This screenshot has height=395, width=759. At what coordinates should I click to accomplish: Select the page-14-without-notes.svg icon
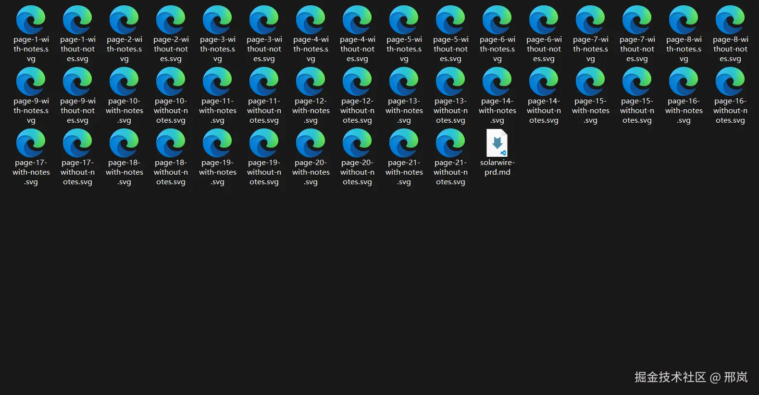tap(544, 81)
